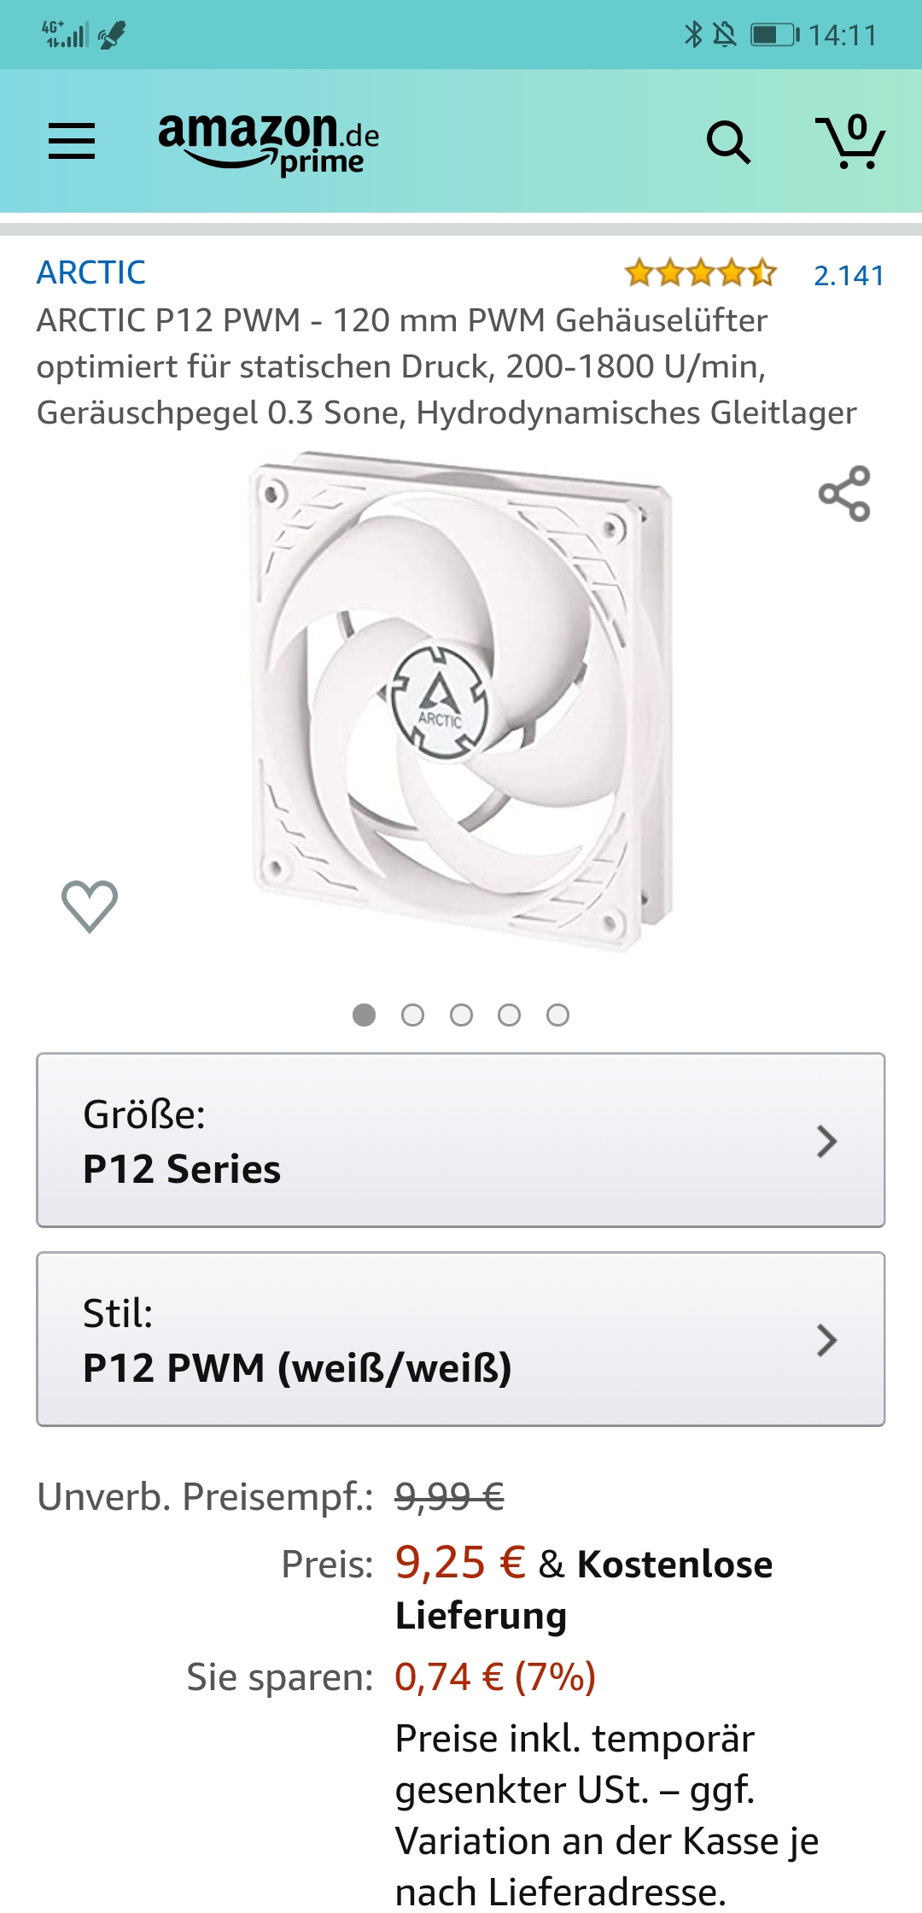The height and width of the screenshot is (1913, 922).
Task: Open the 2.141 reviews link
Action: click(x=849, y=275)
